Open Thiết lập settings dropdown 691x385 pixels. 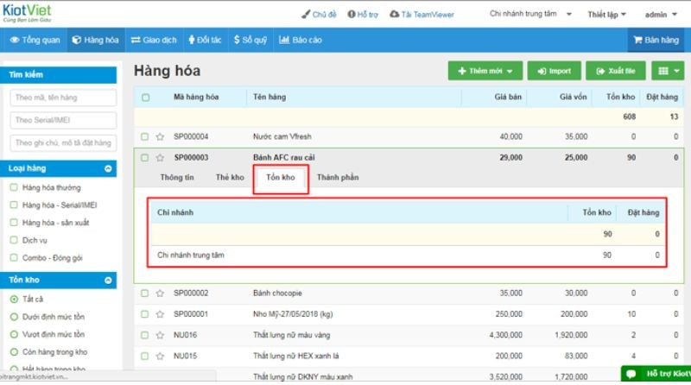[606, 15]
